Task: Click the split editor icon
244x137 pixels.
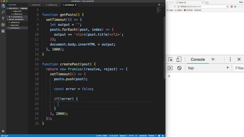Action: point(159,5)
